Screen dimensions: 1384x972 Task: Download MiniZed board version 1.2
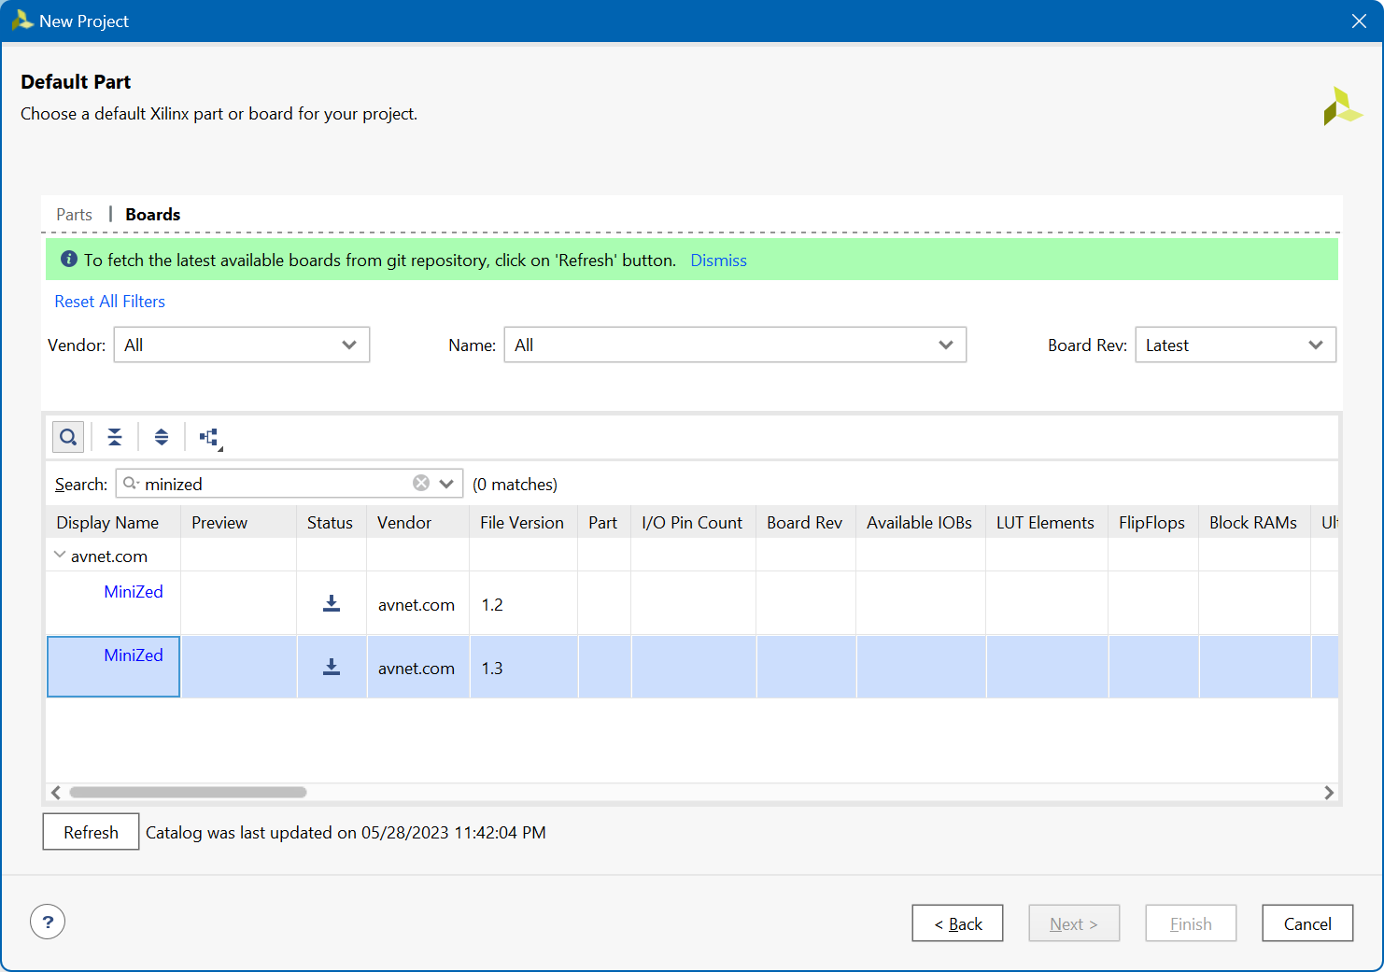(x=332, y=604)
